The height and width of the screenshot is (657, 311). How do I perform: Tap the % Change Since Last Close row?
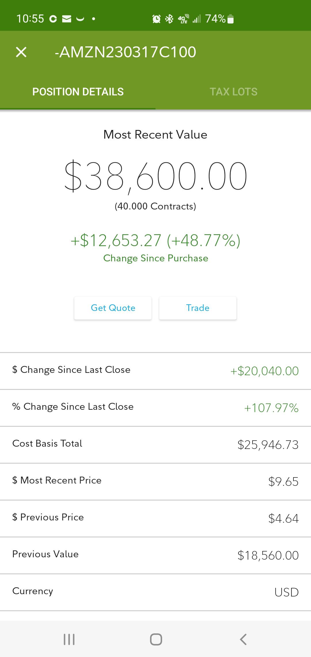(155, 407)
